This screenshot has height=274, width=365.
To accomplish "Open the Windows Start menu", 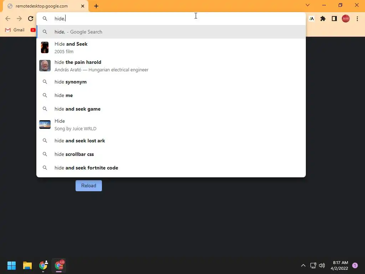I will (11, 265).
